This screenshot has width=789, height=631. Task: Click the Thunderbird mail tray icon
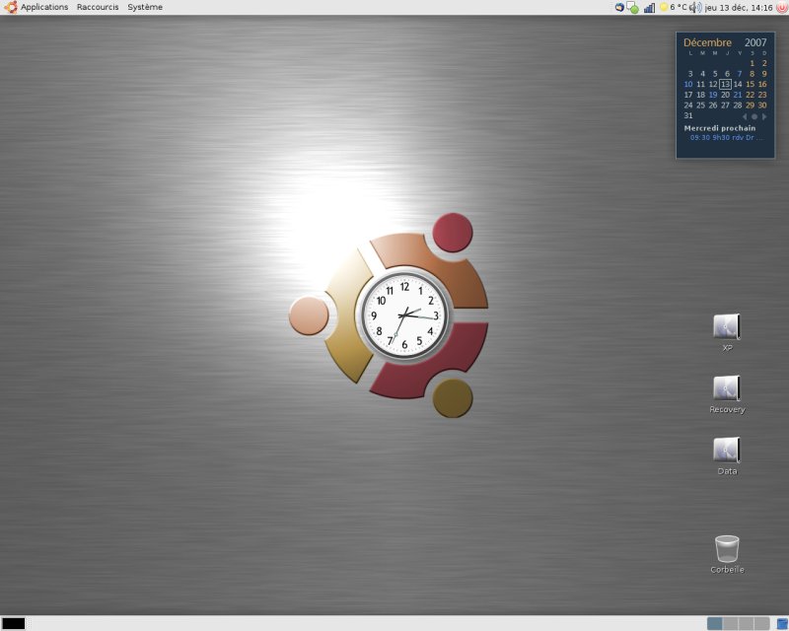pyautogui.click(x=619, y=8)
